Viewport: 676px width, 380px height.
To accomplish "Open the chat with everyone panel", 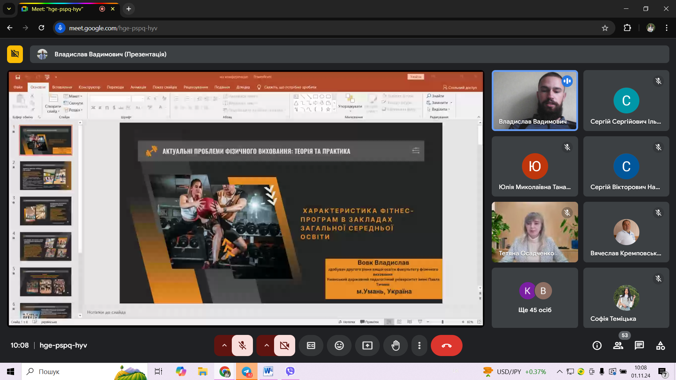I will [x=639, y=345].
